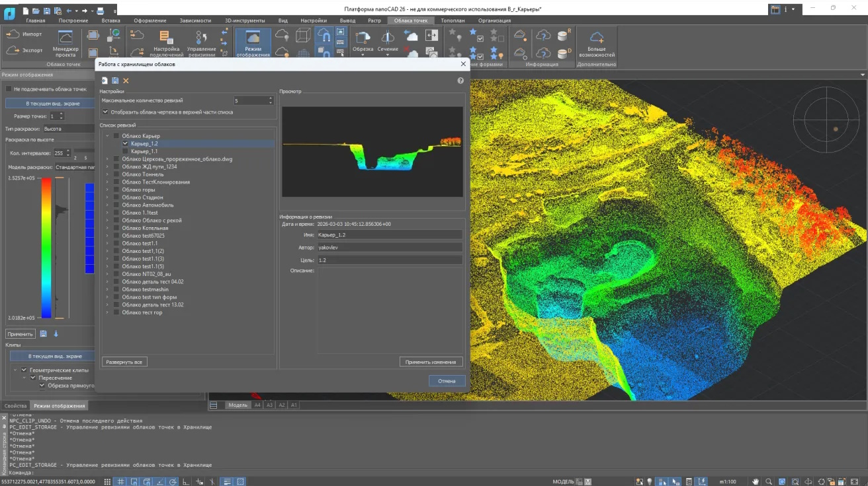Expand Облако Церковь_прореженное_облако.dwg node

coord(107,159)
